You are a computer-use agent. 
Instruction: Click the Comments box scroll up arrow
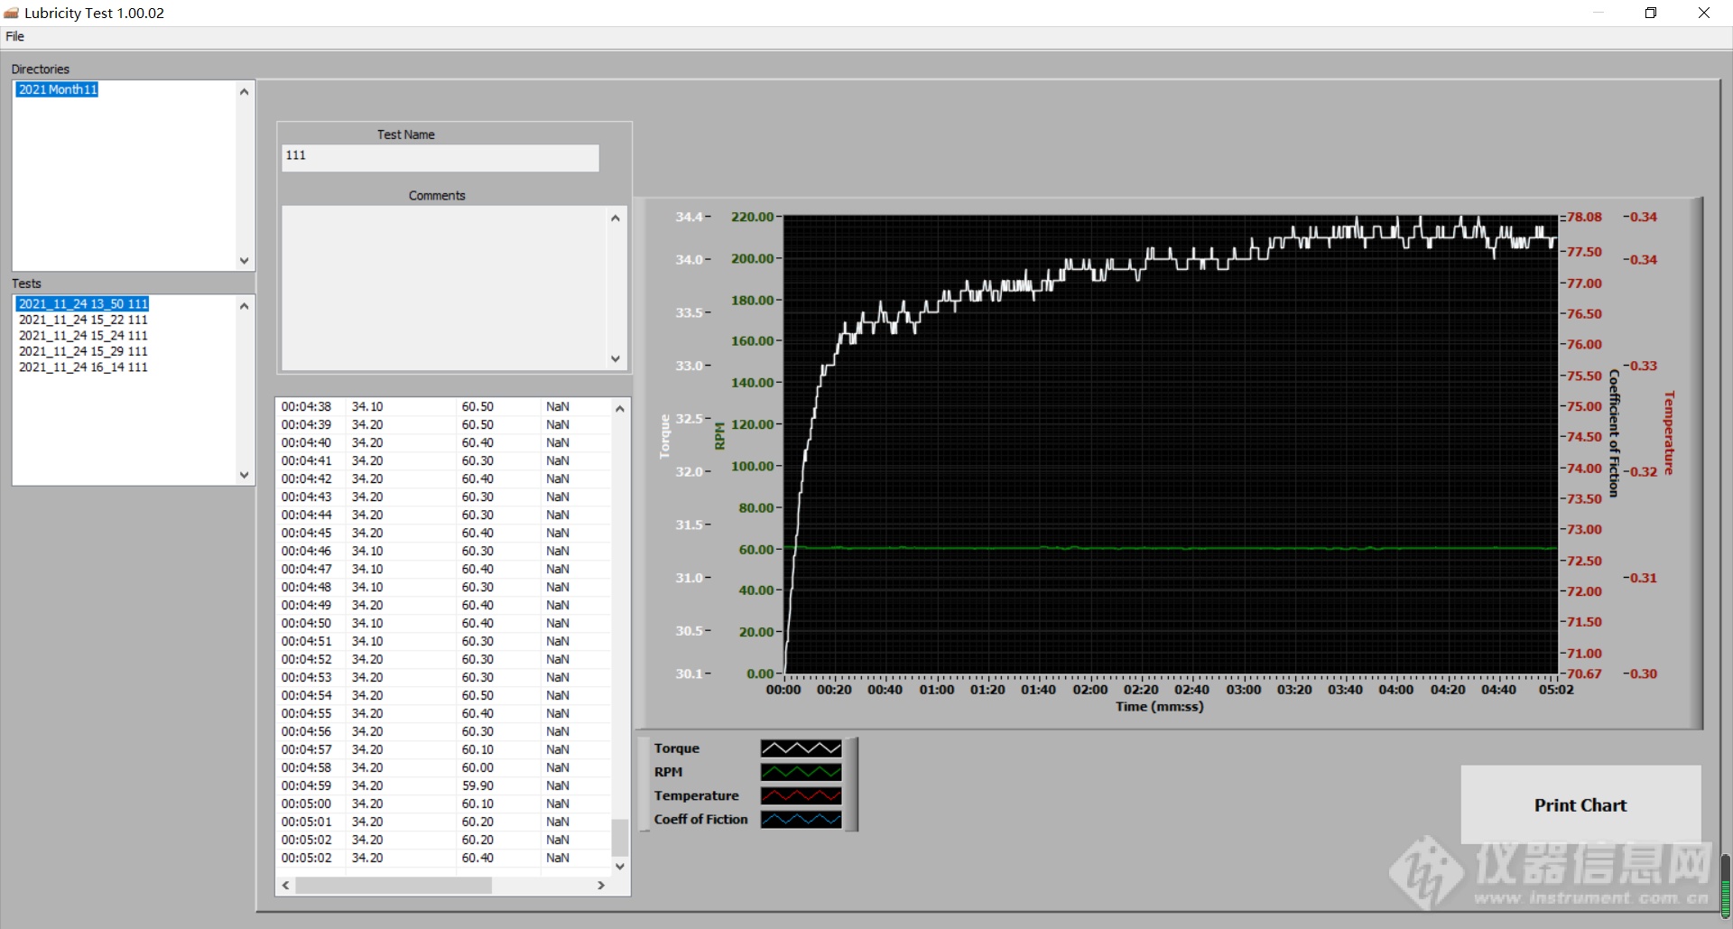(616, 218)
